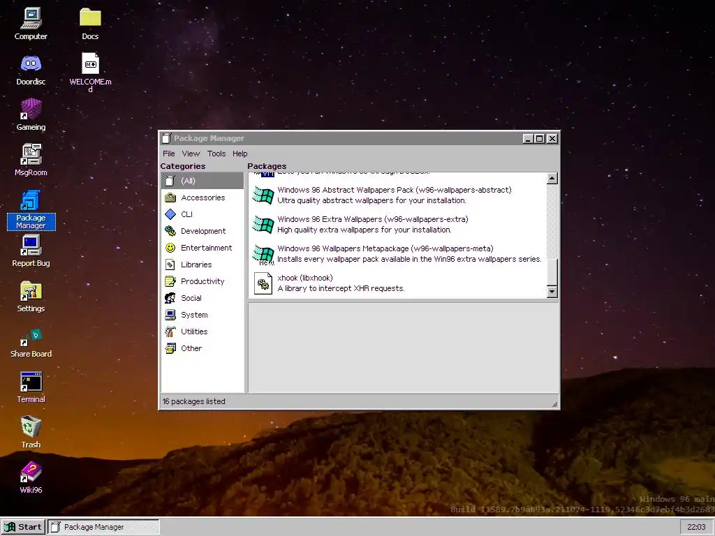Click the Abstract Wallpapers Pack package icon
715x536 pixels.
(x=263, y=195)
